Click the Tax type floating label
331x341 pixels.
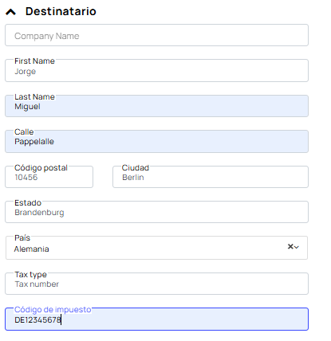click(30, 274)
